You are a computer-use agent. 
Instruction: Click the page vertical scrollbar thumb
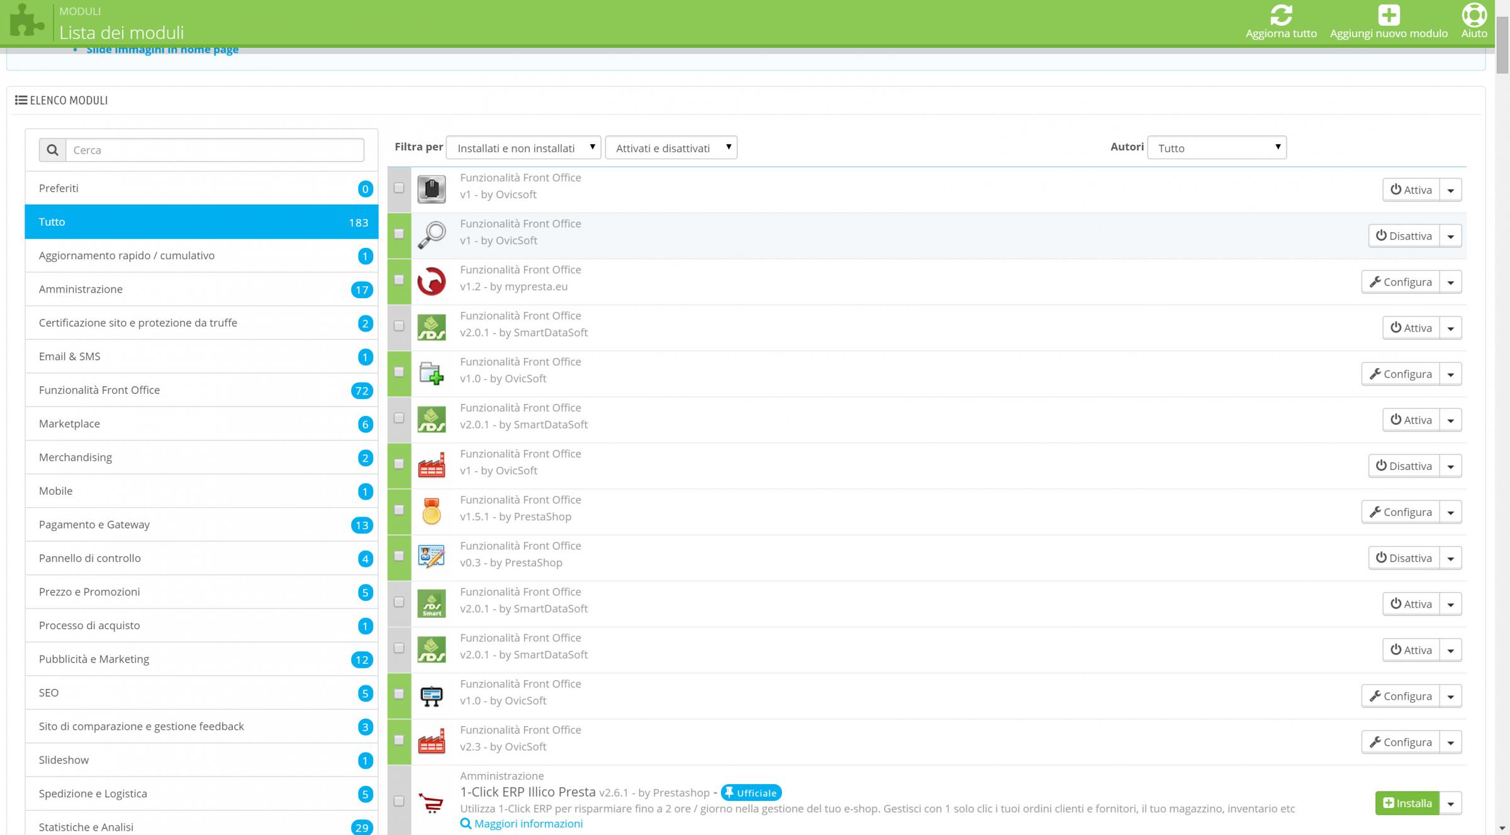click(1502, 44)
